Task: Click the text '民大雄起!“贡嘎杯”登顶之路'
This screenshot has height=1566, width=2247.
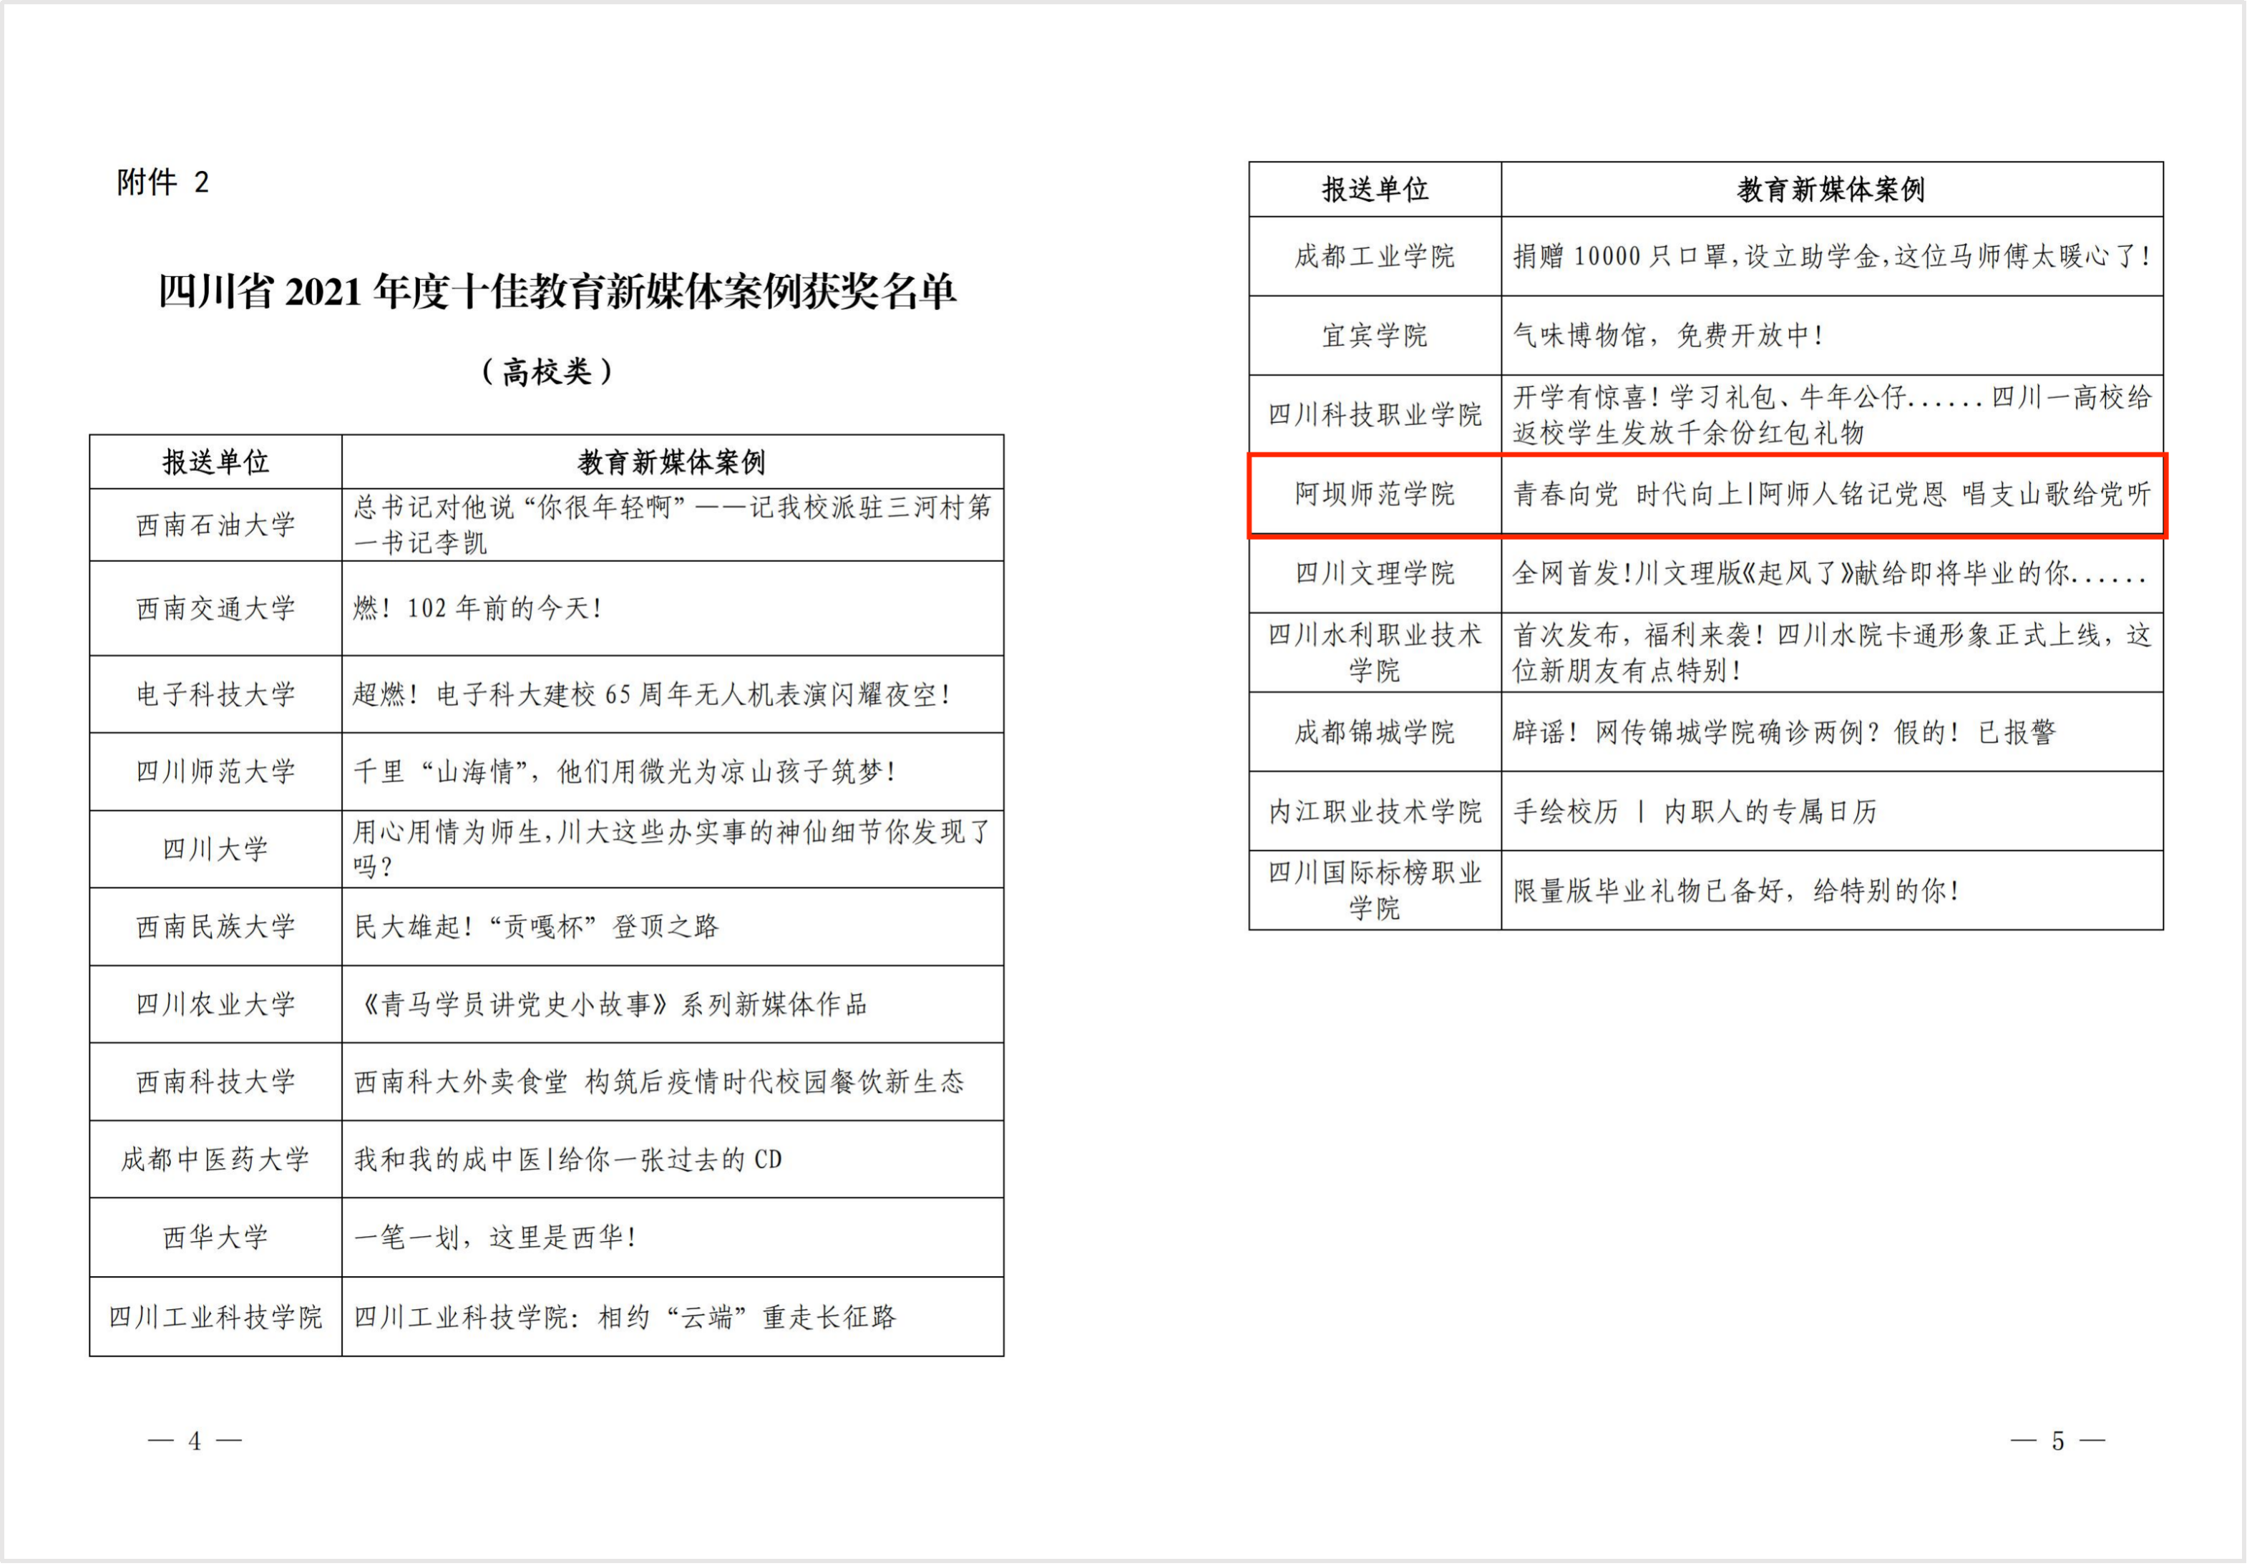Action: pyautogui.click(x=536, y=927)
